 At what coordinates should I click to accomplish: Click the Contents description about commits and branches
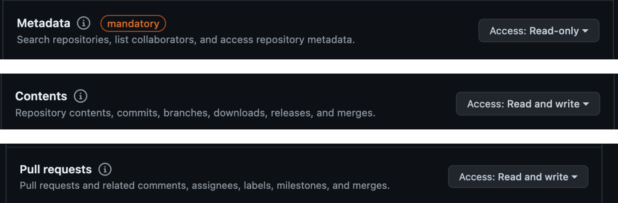point(195,113)
